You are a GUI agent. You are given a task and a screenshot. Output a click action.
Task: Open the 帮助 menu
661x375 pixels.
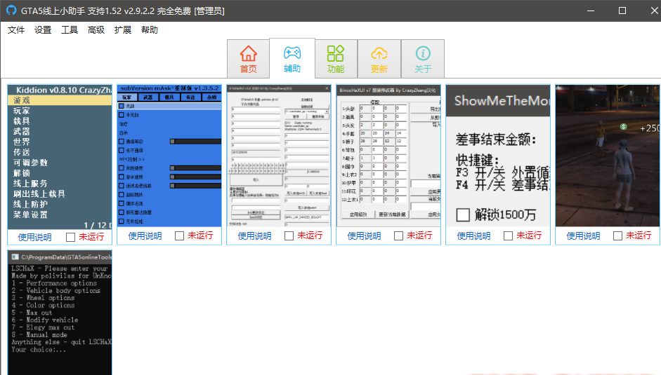(149, 30)
